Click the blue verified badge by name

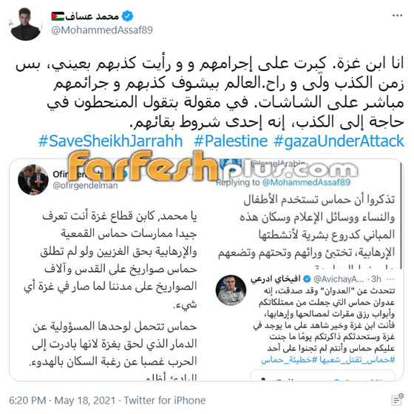[x=127, y=16]
